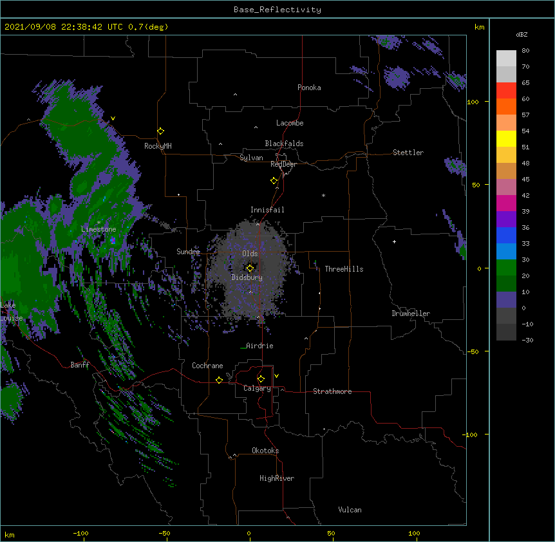
Task: Click the Stettler label
Action: [408, 153]
